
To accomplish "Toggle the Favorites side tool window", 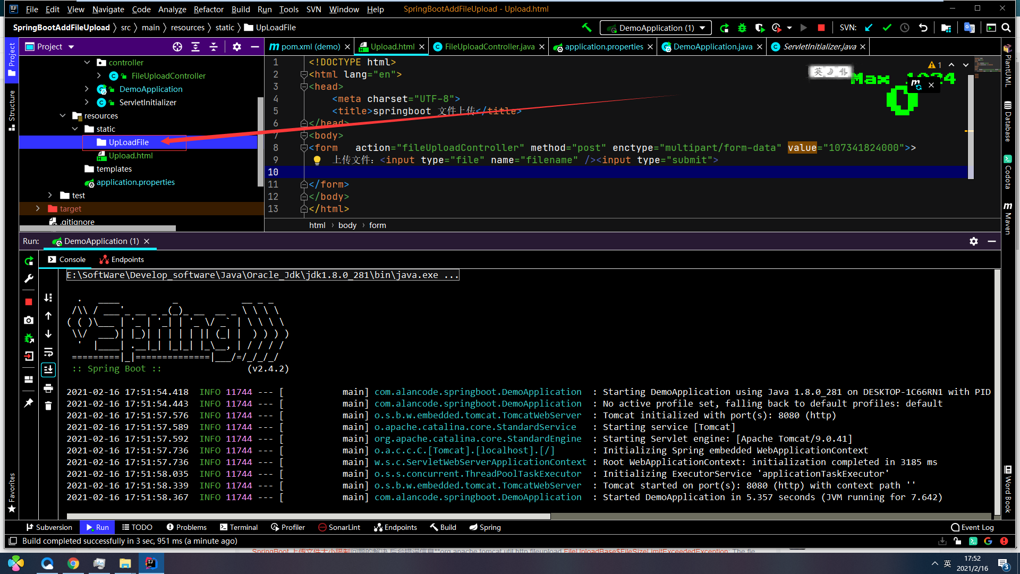I will (x=12, y=493).
